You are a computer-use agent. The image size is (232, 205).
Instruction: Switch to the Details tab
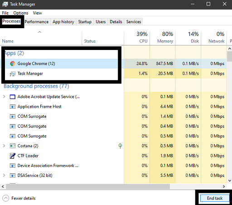[116, 22]
